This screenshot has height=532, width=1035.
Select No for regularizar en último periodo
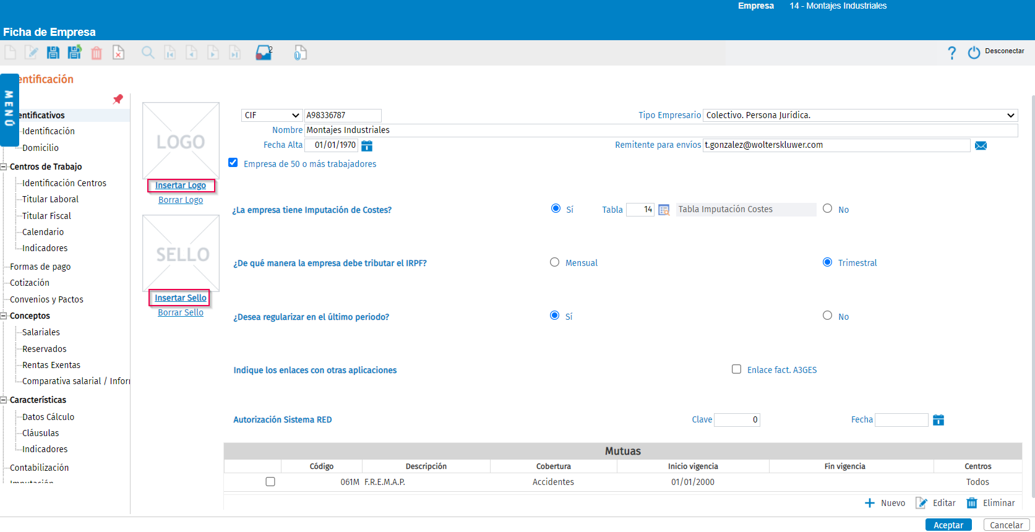pos(827,315)
